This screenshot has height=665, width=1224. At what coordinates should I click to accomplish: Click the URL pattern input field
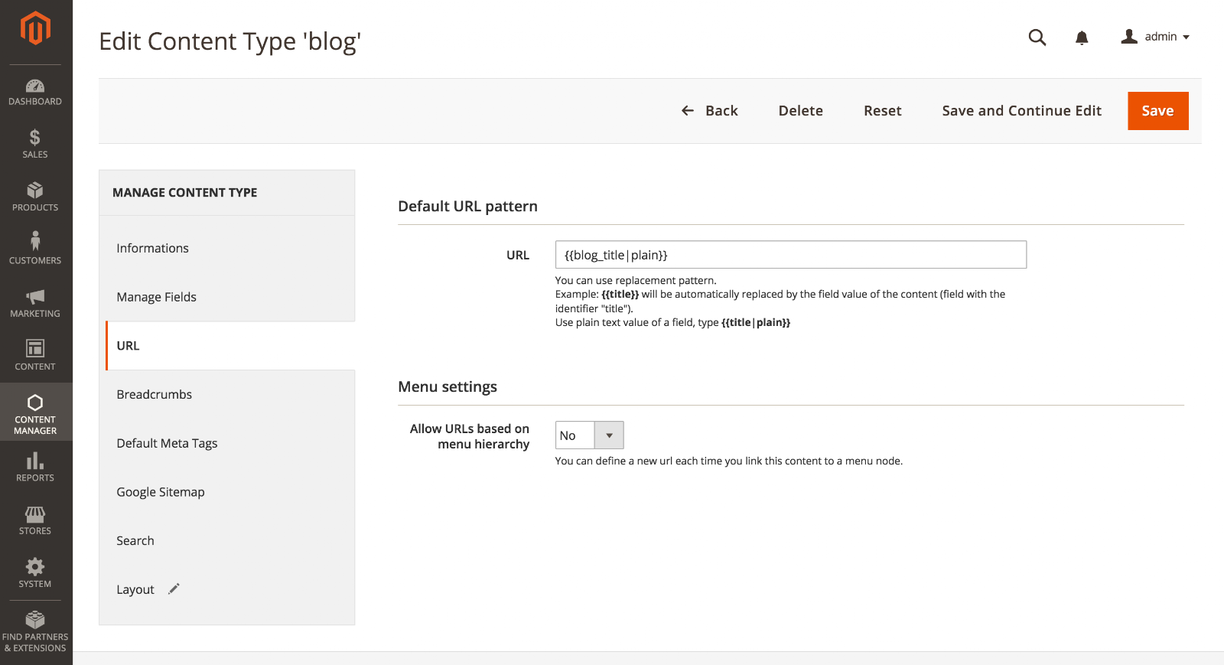coord(790,255)
